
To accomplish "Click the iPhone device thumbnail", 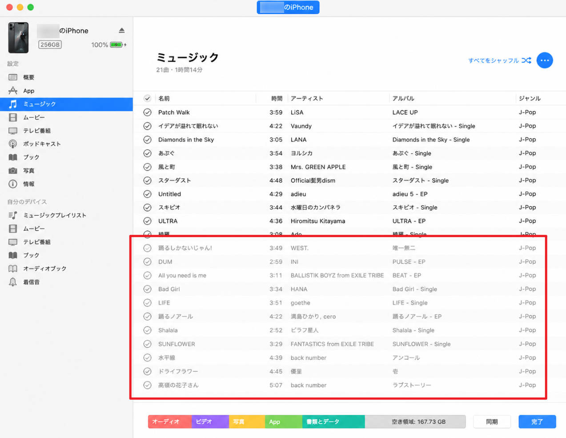I will pos(18,38).
